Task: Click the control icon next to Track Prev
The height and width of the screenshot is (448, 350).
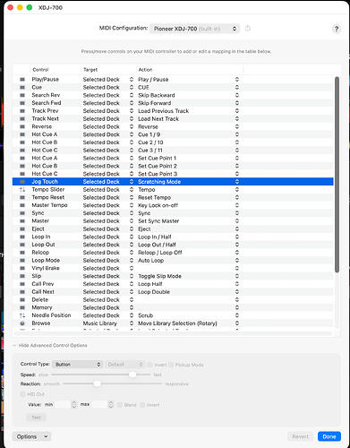Action: [22, 111]
